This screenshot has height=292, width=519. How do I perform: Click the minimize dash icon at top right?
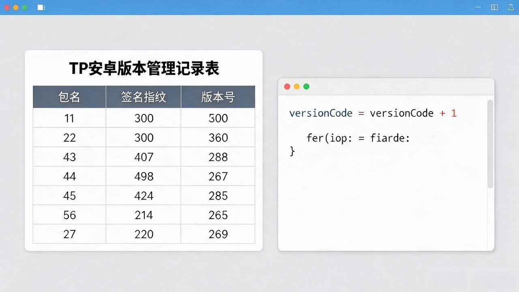coord(478,7)
